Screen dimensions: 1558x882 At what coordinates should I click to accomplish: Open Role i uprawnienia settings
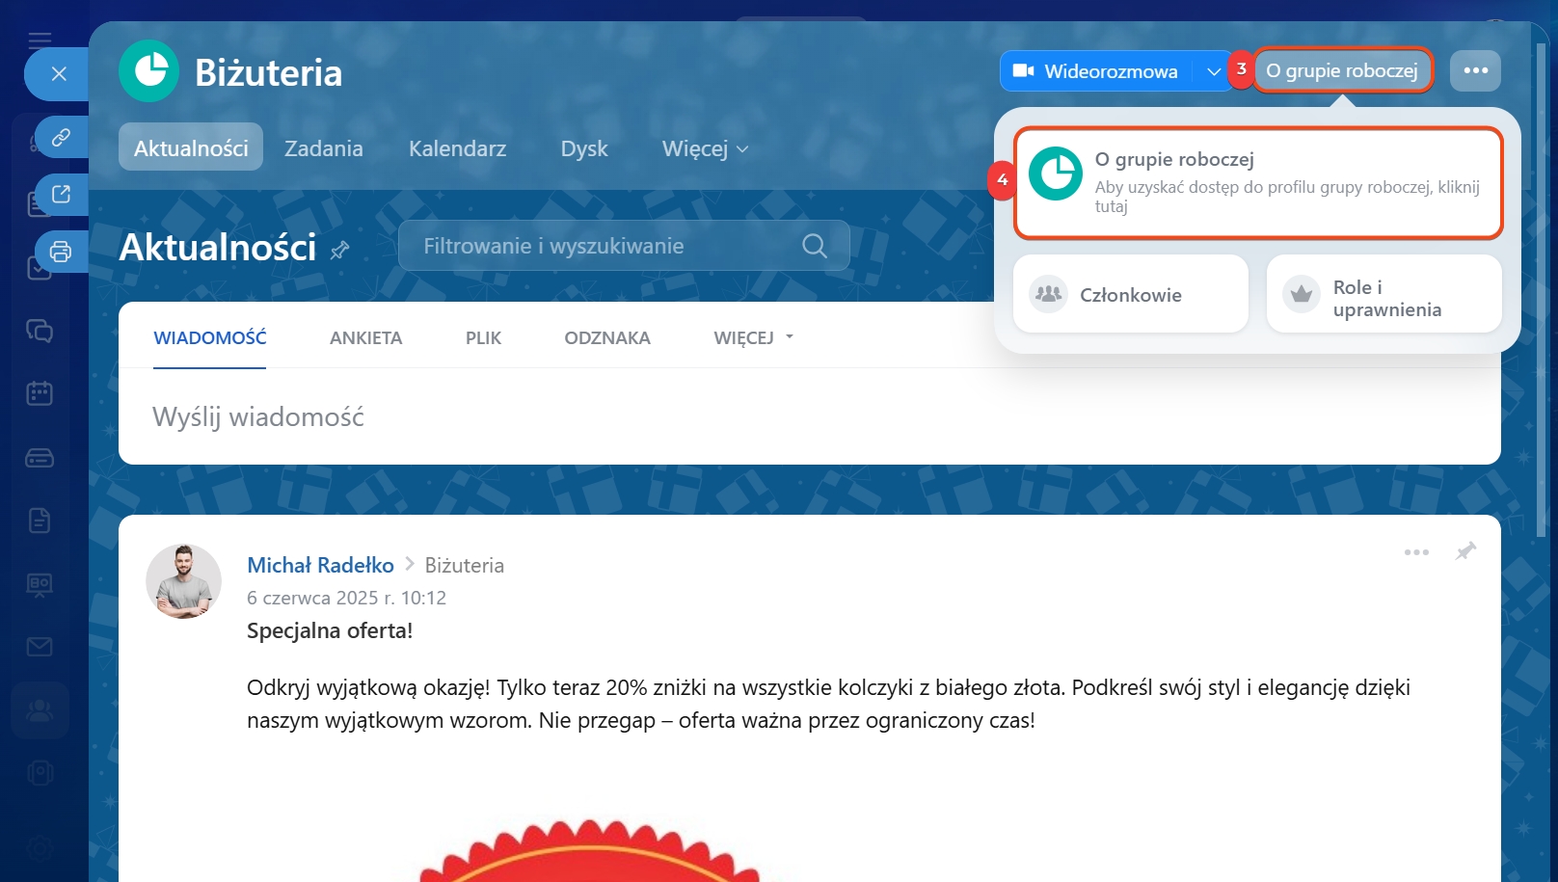coord(1383,298)
